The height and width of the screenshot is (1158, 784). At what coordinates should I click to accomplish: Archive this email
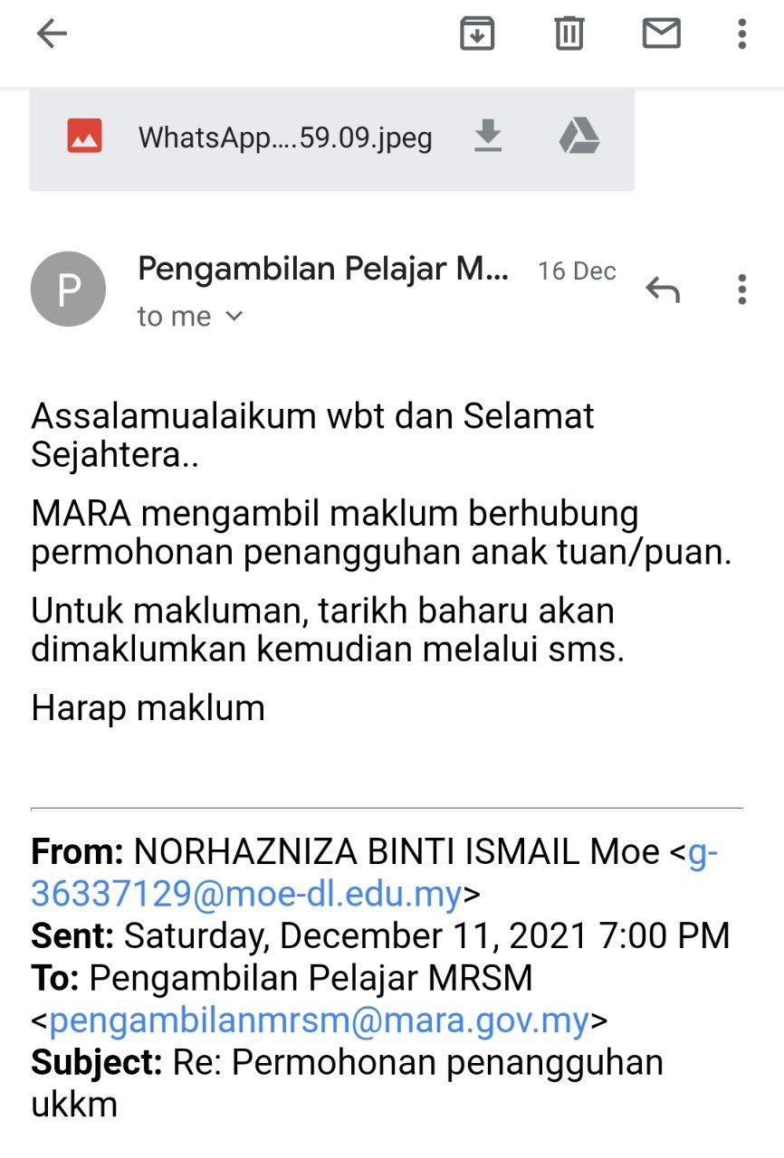coord(477,34)
